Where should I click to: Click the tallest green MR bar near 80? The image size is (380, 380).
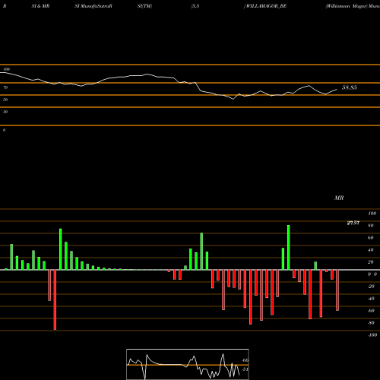[x=289, y=247]
